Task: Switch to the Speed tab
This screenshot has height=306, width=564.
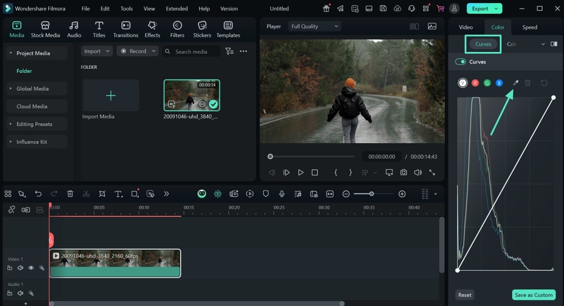Action: 530,27
